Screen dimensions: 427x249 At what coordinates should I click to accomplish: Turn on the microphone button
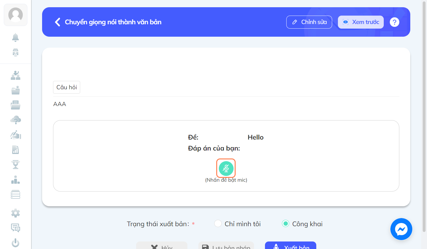click(x=226, y=168)
